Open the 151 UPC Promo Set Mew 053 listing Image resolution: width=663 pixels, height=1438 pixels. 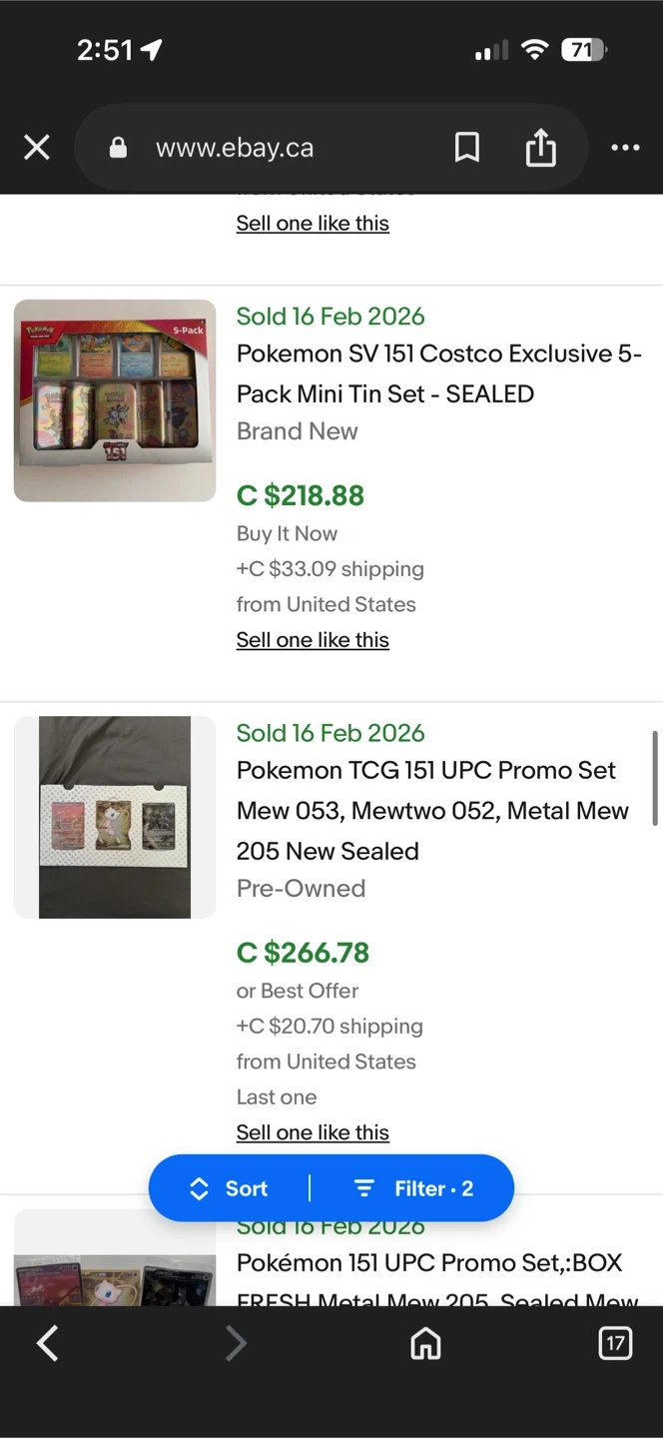point(432,810)
